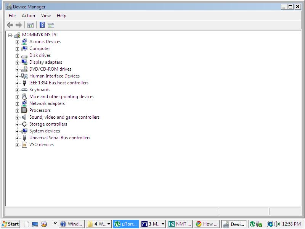Open the Action menu
Image resolution: width=305 pixels, height=229 pixels.
click(x=28, y=16)
